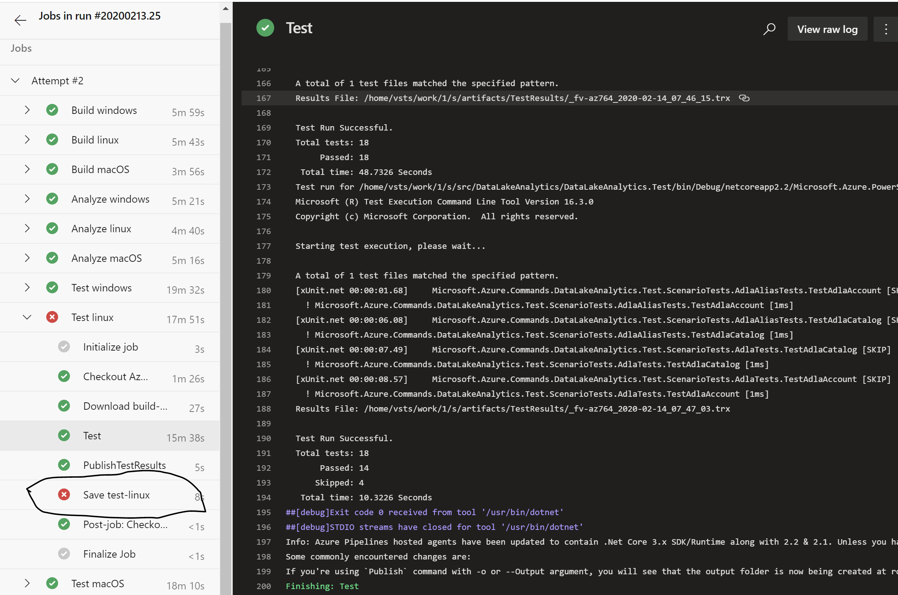
Task: Expand the Test macOS job
Action: [x=27, y=583]
